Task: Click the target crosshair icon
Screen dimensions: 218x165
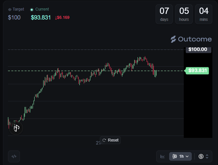Action: pyautogui.click(x=10, y=10)
